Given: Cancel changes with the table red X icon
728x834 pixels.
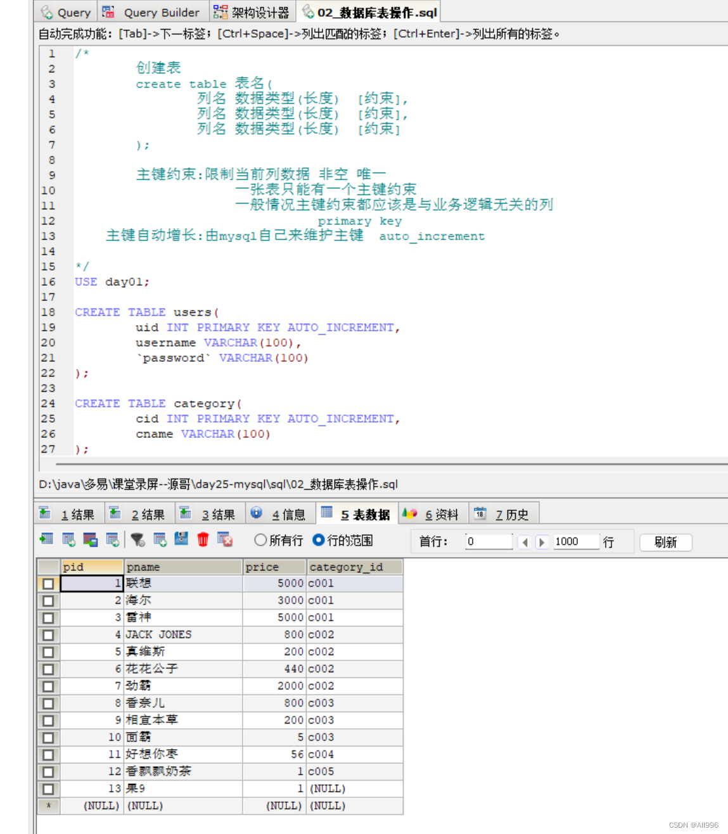Looking at the screenshot, I should click(225, 539).
